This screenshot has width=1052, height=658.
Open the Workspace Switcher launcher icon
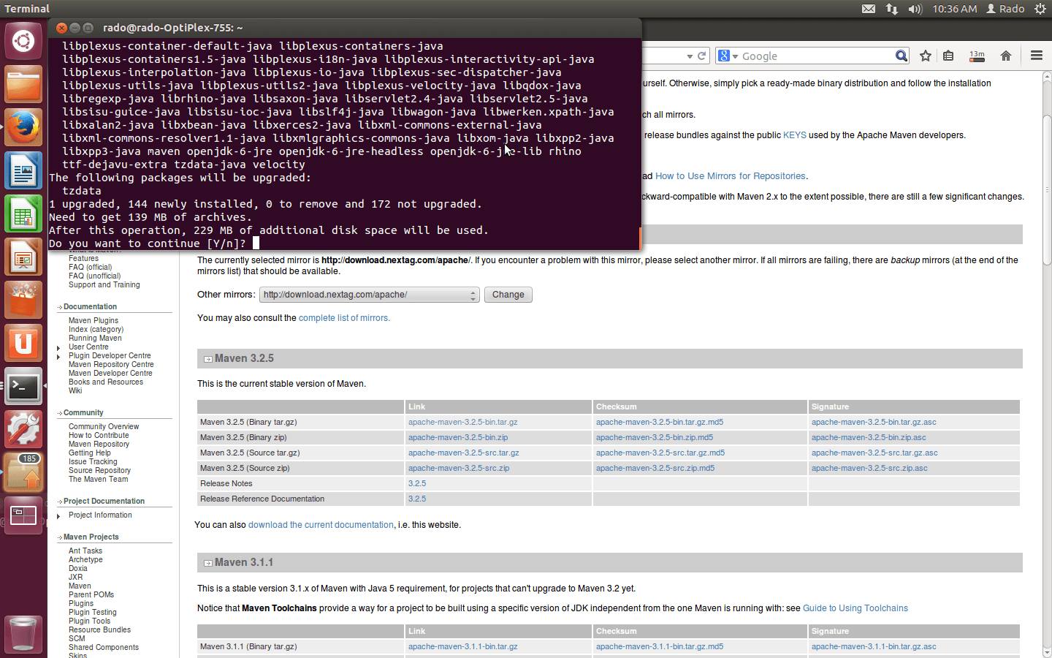click(x=23, y=515)
